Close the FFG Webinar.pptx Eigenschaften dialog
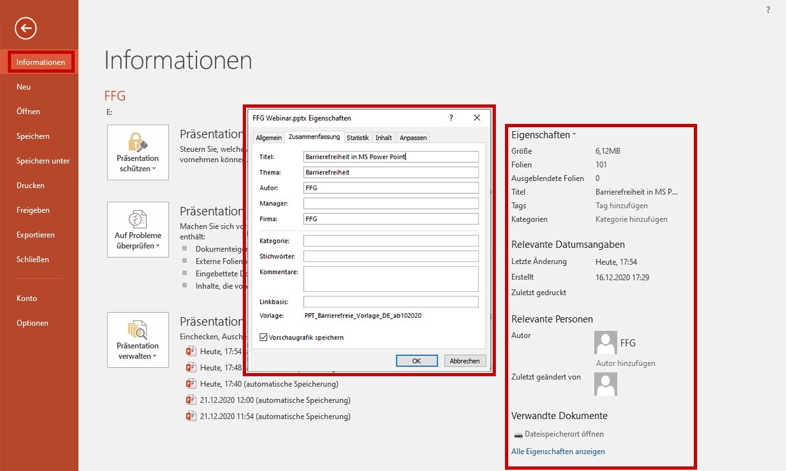 (x=477, y=118)
